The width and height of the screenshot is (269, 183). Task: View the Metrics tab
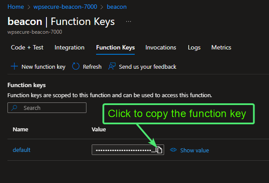click(x=221, y=47)
